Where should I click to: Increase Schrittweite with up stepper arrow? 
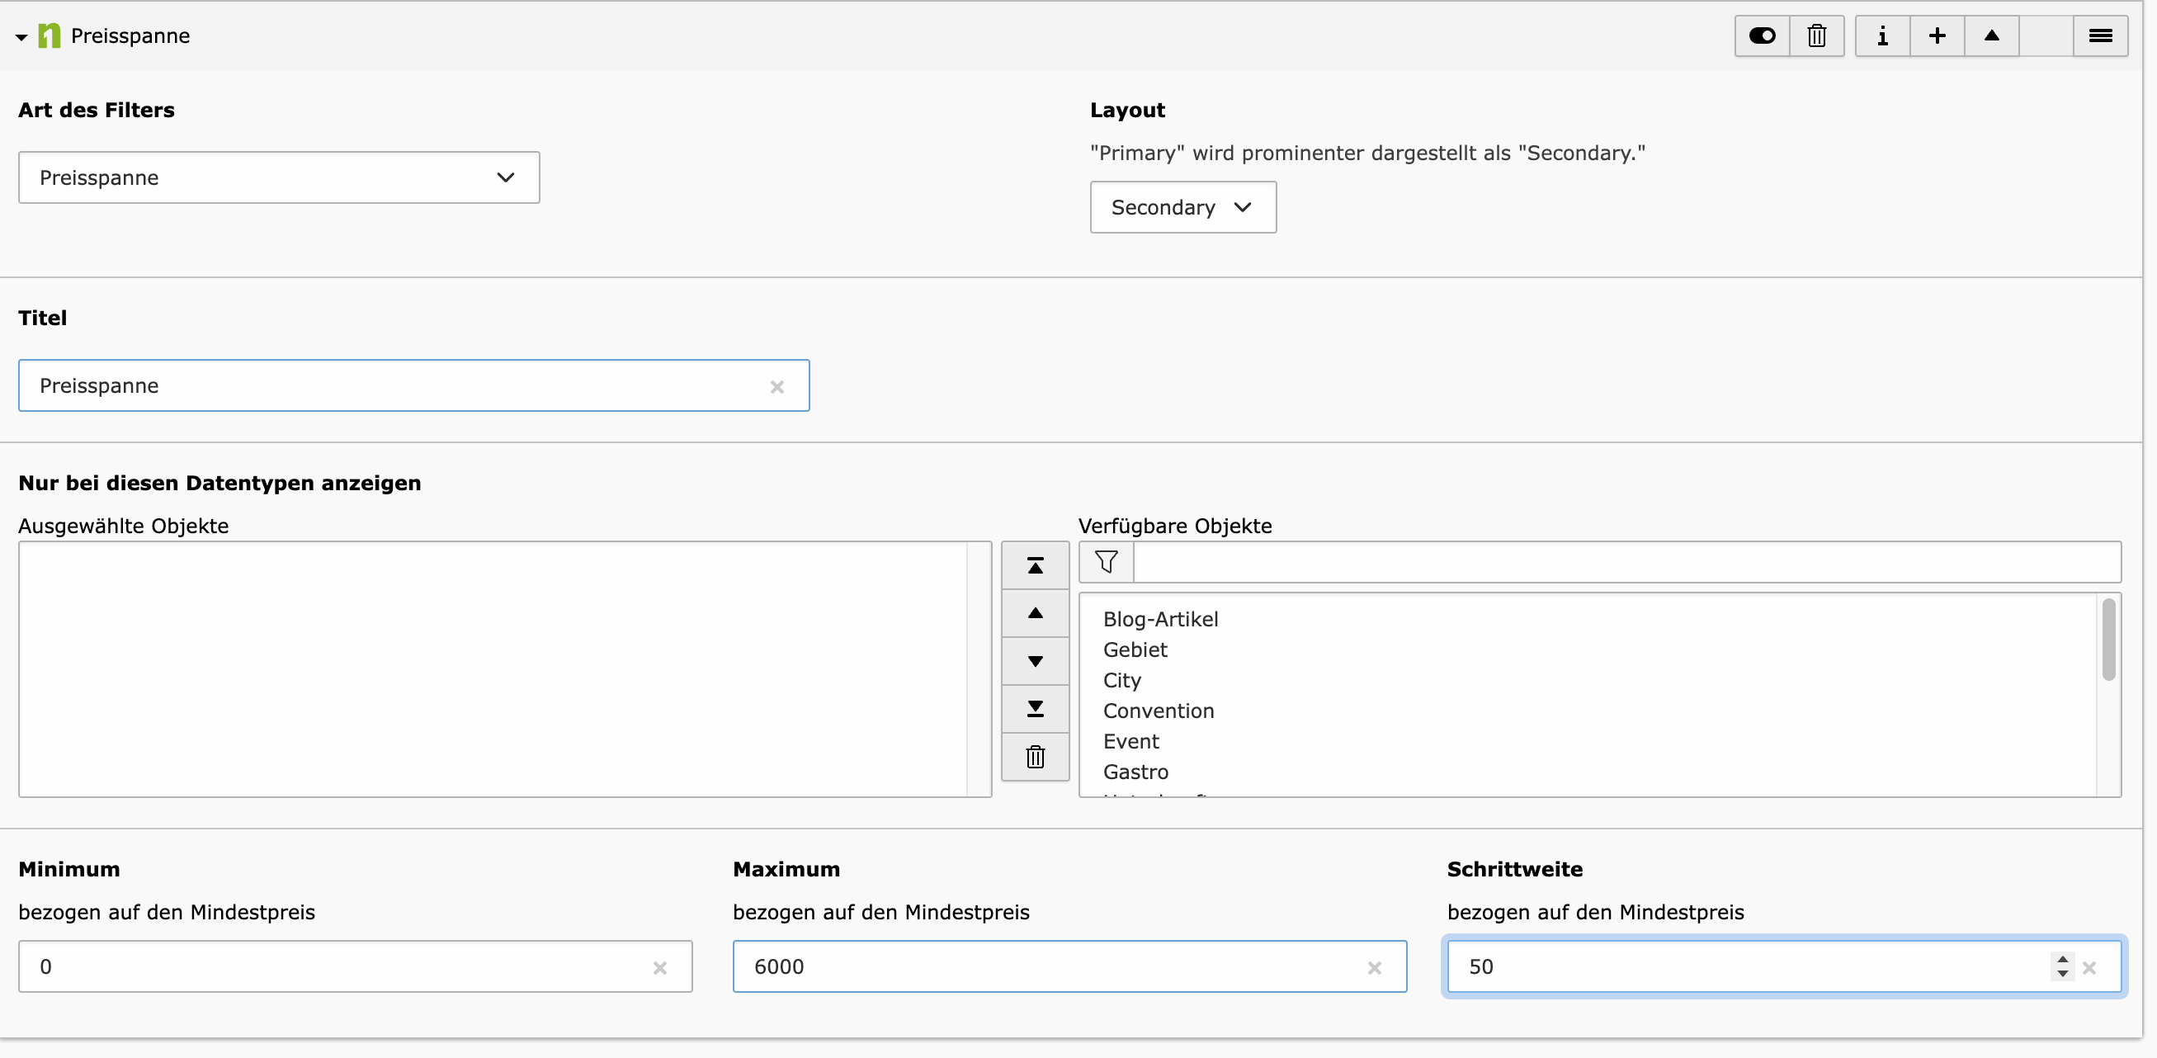[2062, 959]
